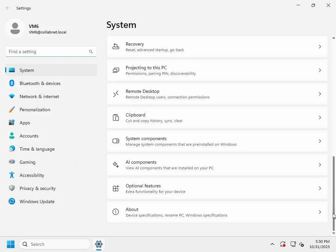Click the Windows Update sync icon
This screenshot has width=336, height=252.
(12, 201)
